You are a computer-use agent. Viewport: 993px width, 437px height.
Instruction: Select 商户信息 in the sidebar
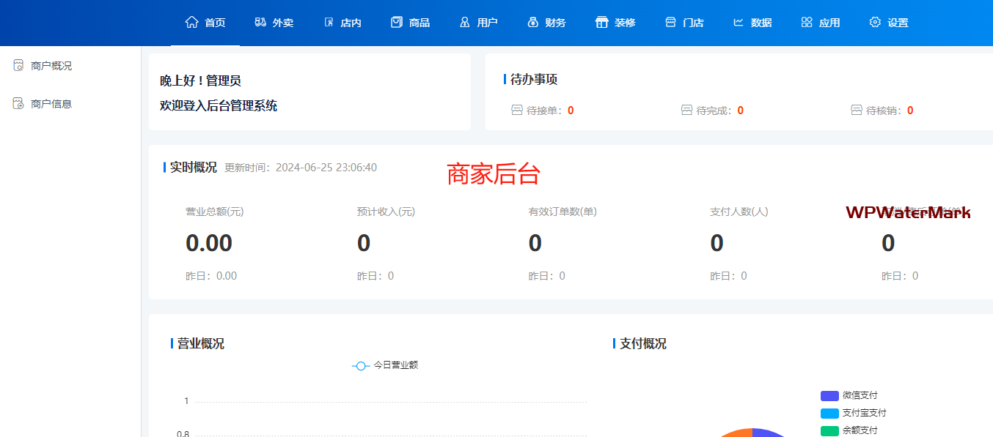pos(51,104)
